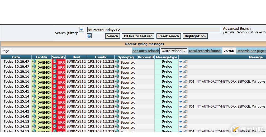Image resolution: width=266 pixels, height=137 pixels.
Task: Click the 'Records per page:' label
Action: tap(251, 51)
